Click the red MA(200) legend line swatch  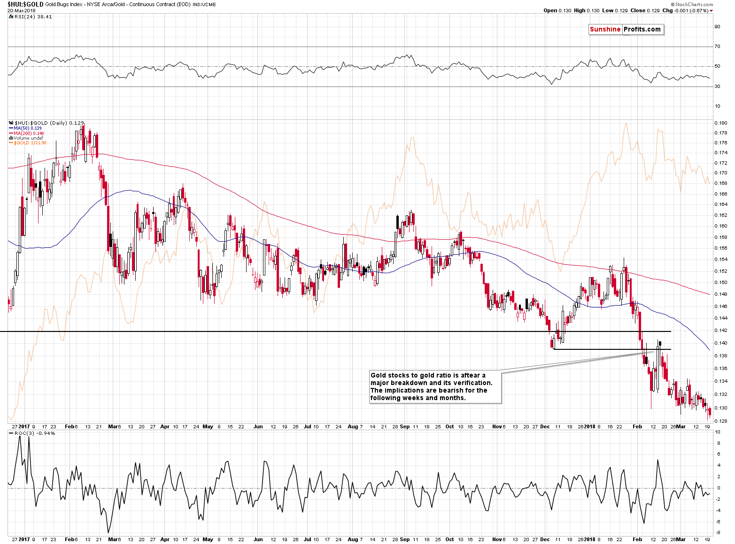[11, 133]
